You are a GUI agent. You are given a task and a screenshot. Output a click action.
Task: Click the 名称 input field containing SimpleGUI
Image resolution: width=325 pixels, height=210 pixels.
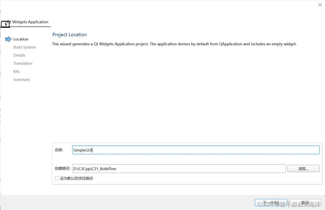(x=196, y=150)
